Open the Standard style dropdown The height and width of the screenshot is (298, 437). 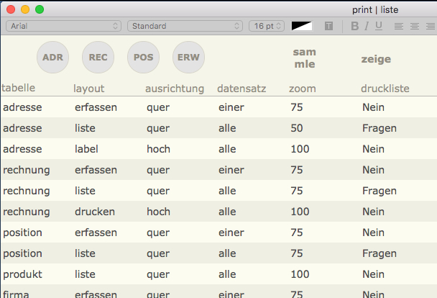(x=185, y=26)
